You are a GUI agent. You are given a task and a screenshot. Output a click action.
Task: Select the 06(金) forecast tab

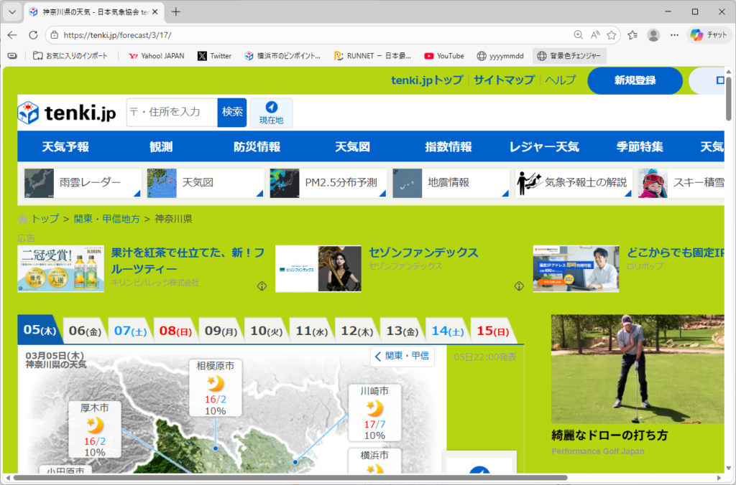click(84, 331)
